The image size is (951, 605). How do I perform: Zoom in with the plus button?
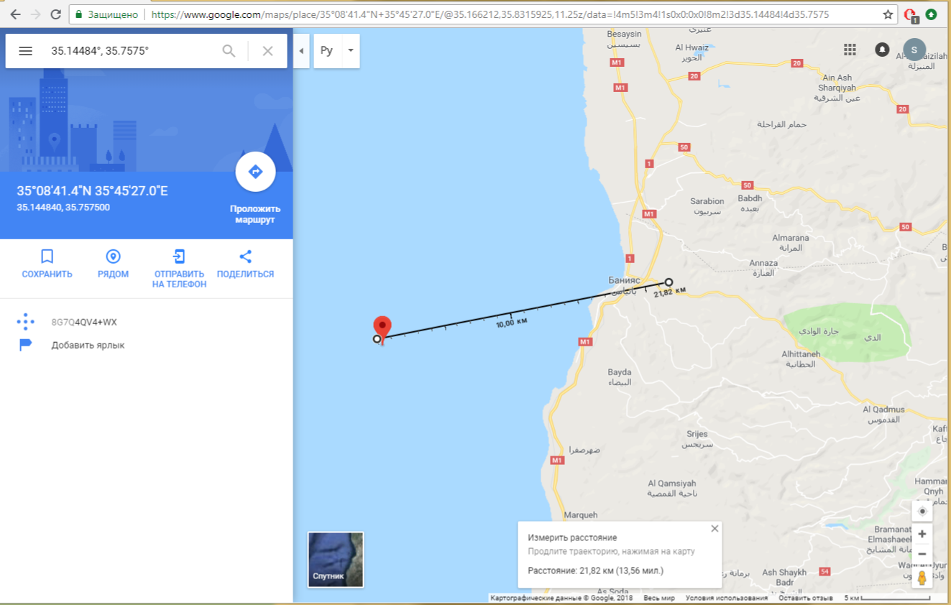pos(922,534)
